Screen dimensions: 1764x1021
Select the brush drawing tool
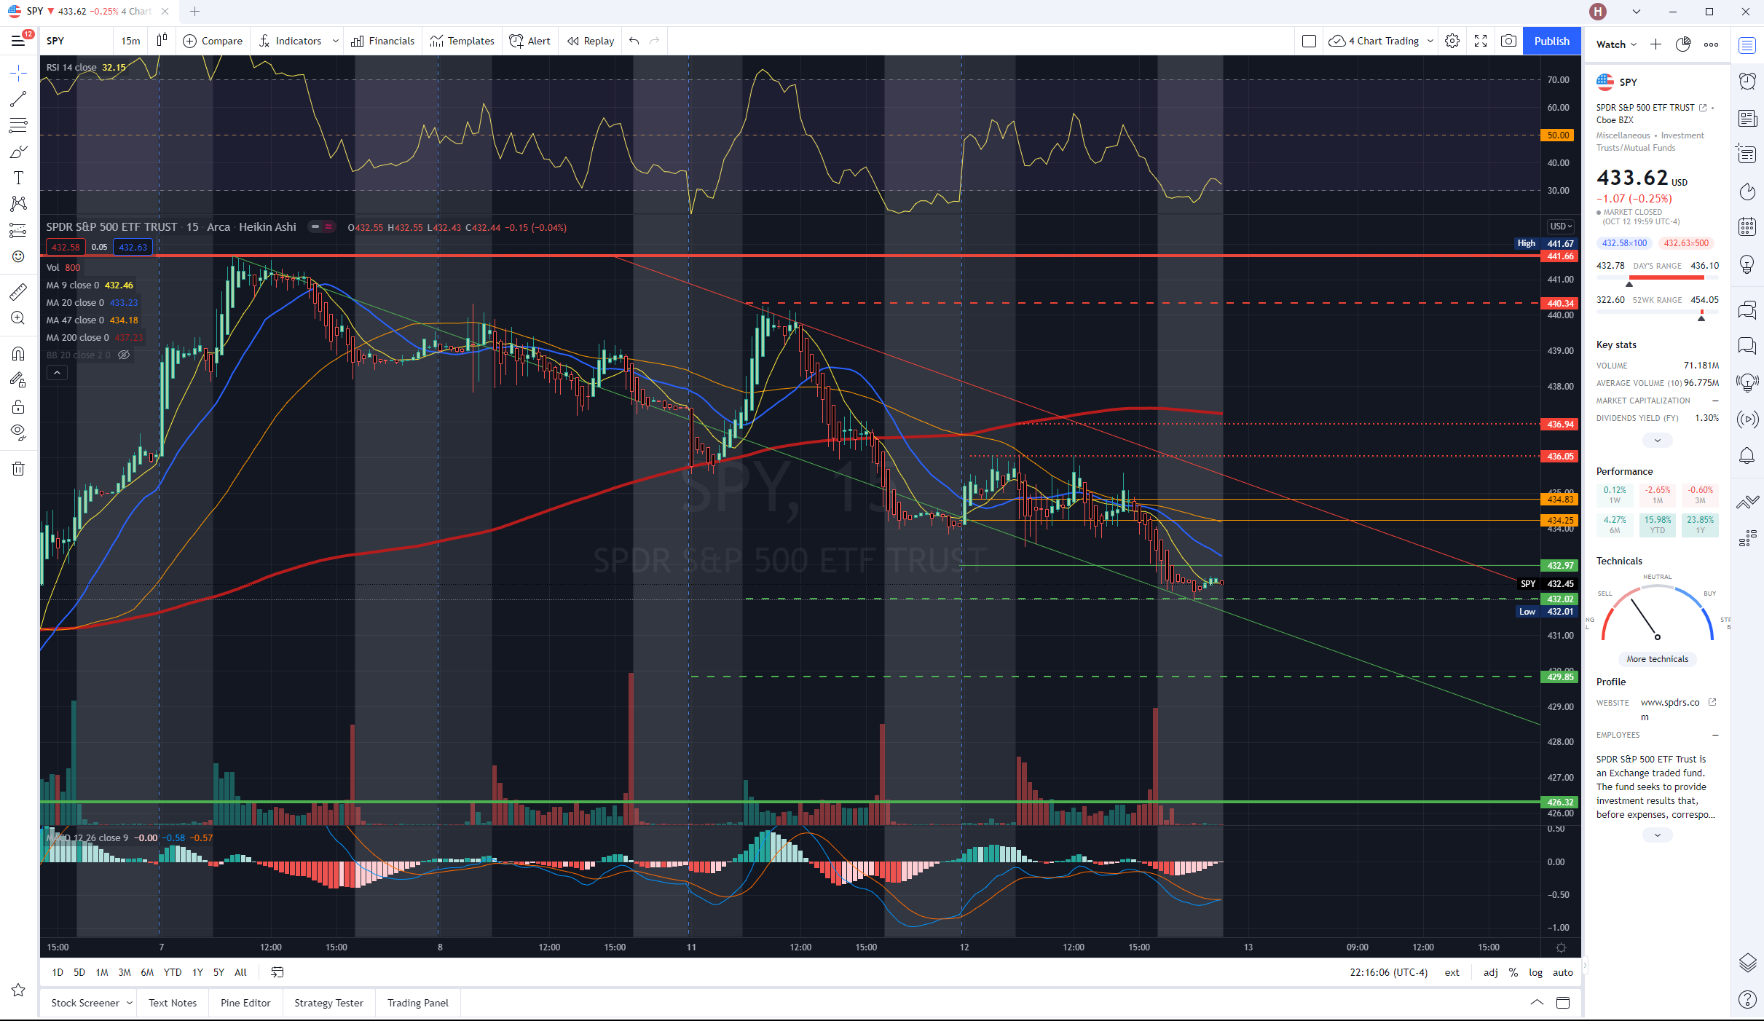(18, 151)
